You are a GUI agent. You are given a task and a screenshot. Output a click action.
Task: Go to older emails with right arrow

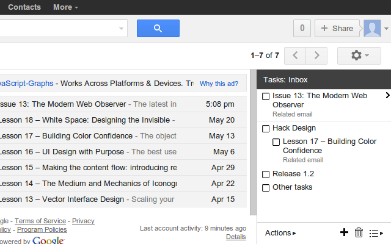[x=316, y=56]
